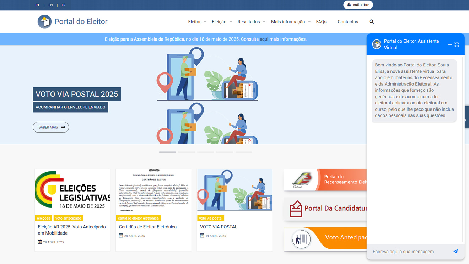
Task: Click Elisa's ballot-box avatar in chat header
Action: click(x=376, y=44)
